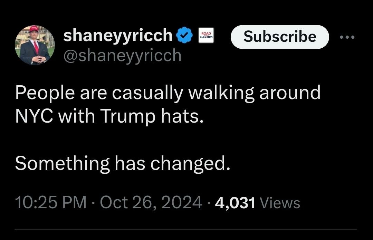Click the 4,031 view count number
Screen dimensions: 373x240
235,203
